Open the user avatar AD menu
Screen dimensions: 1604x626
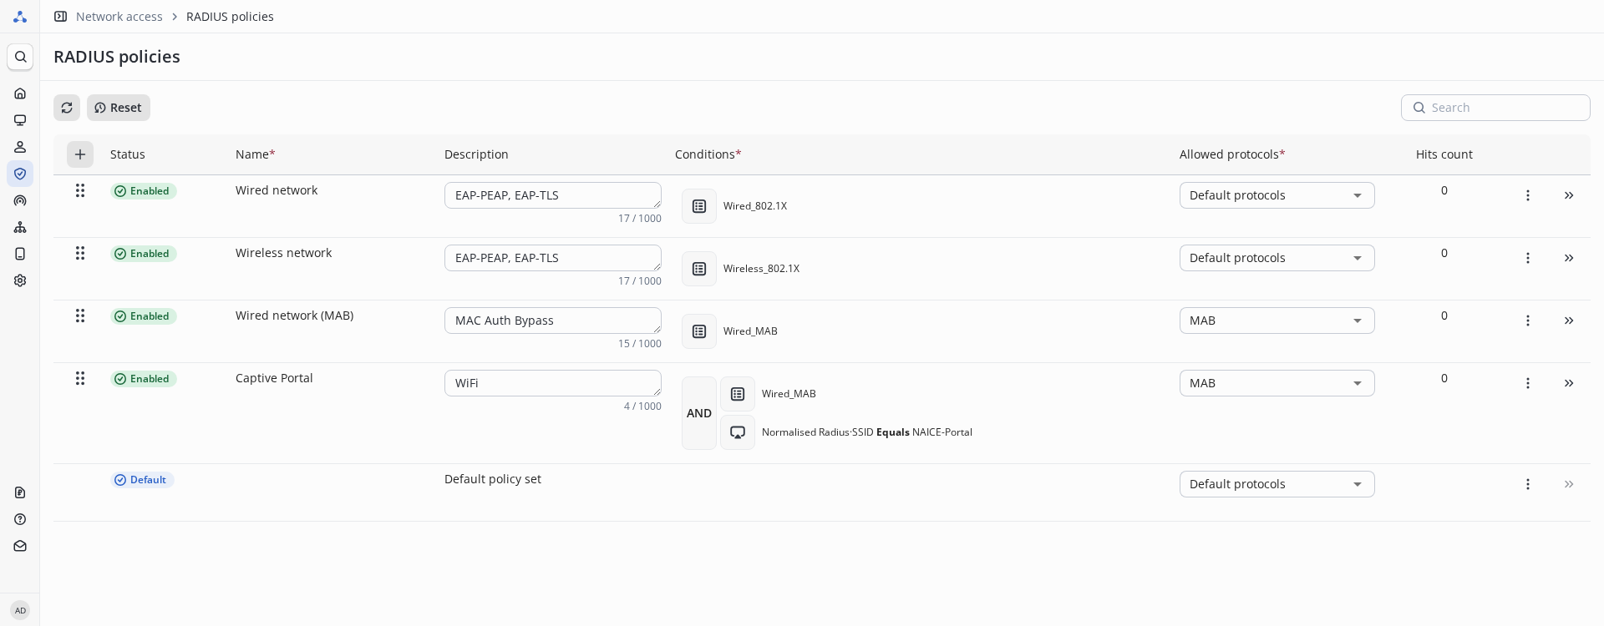(x=20, y=610)
